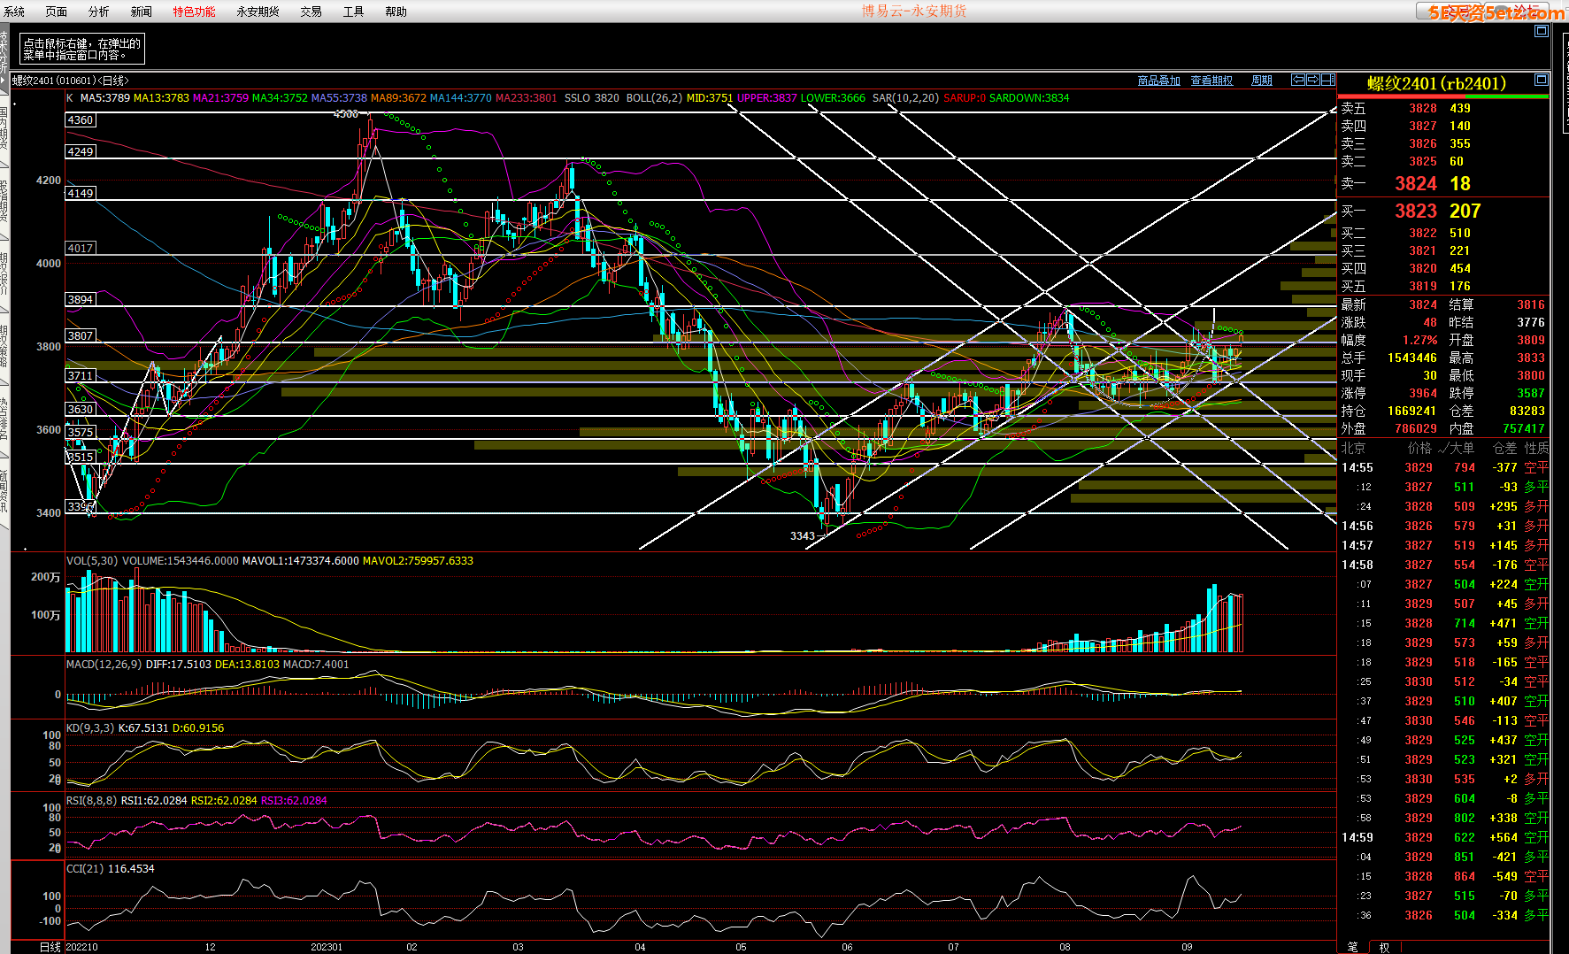The height and width of the screenshot is (954, 1569).
Task: Click the 涨停 value 3964
Action: 1423,394
